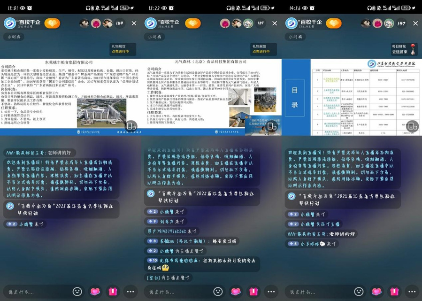Open the gift box in the 159-viewer stream
This screenshot has width=422, height=301.
click(x=253, y=292)
